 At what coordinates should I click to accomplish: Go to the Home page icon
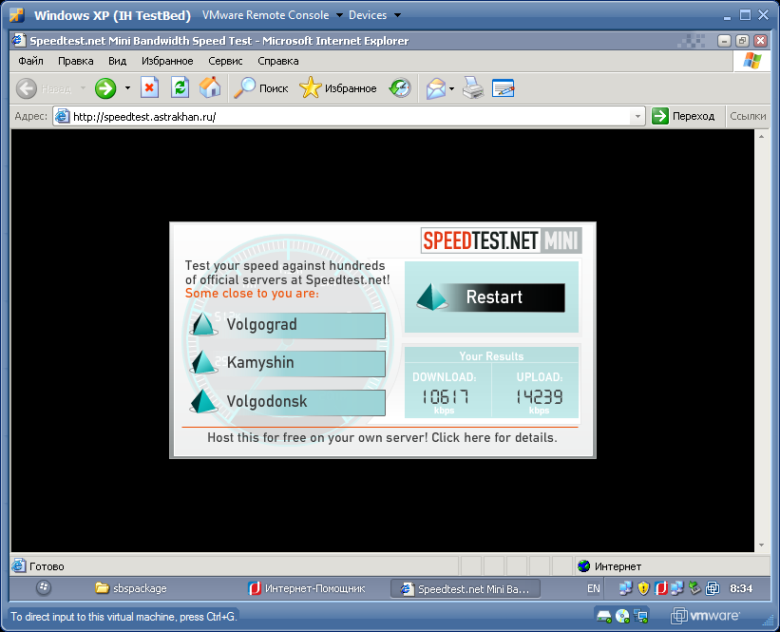(x=210, y=87)
